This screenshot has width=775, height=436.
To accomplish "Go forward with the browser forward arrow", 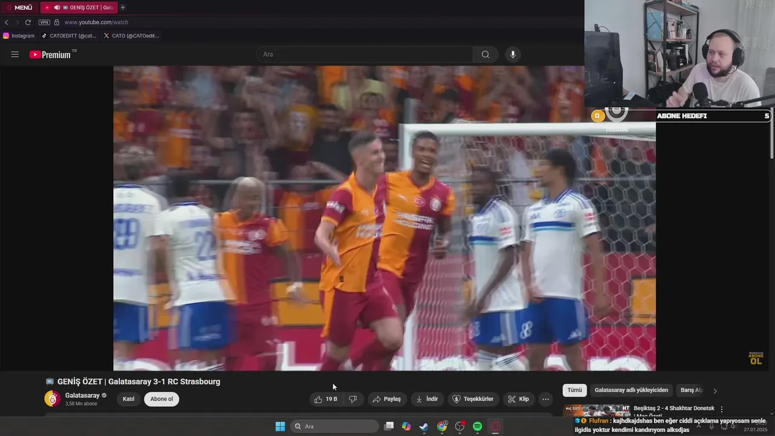I will coord(17,22).
